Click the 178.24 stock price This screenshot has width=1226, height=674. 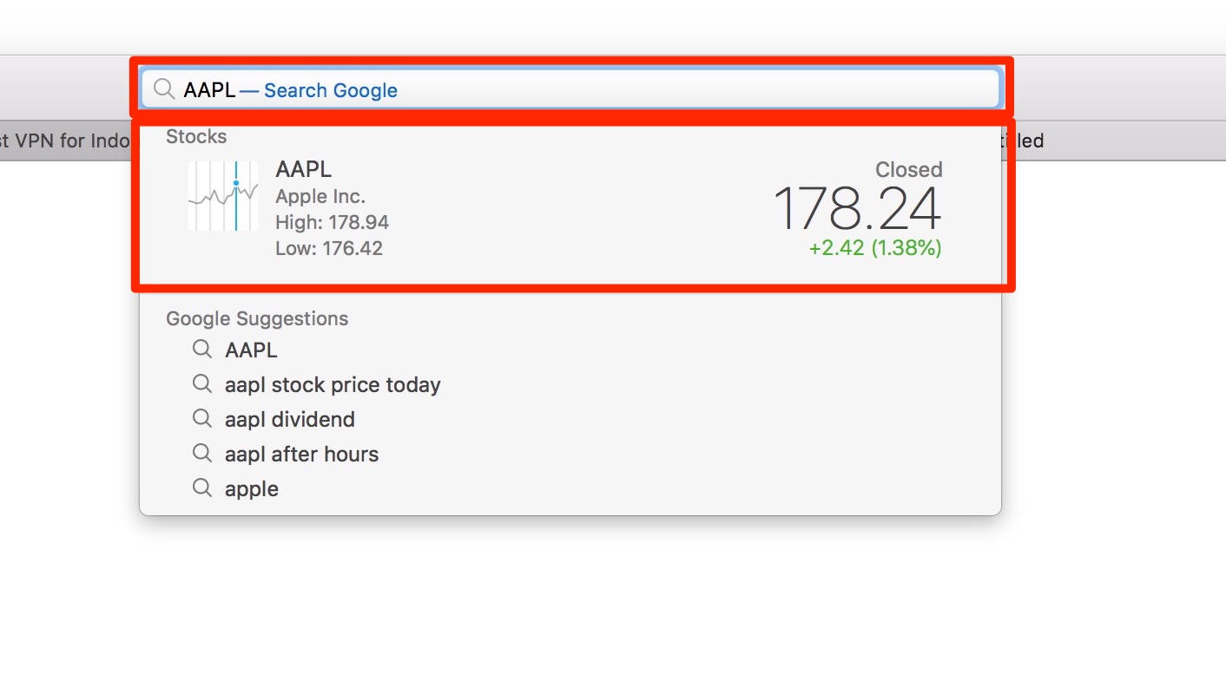tap(856, 209)
